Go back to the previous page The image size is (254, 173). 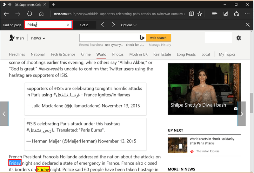pyautogui.click(x=6, y=14)
